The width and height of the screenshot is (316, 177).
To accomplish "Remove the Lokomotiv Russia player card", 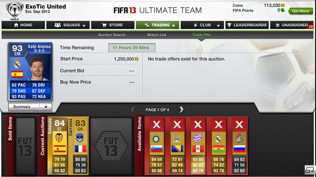I will (x=239, y=125).
